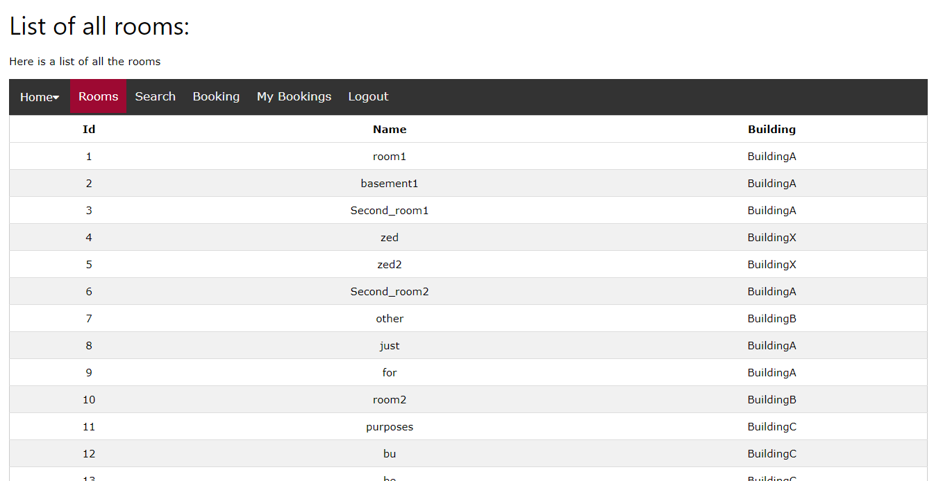Click the Id cell numbered 9
Image resolution: width=943 pixels, height=481 pixels.
tap(89, 373)
